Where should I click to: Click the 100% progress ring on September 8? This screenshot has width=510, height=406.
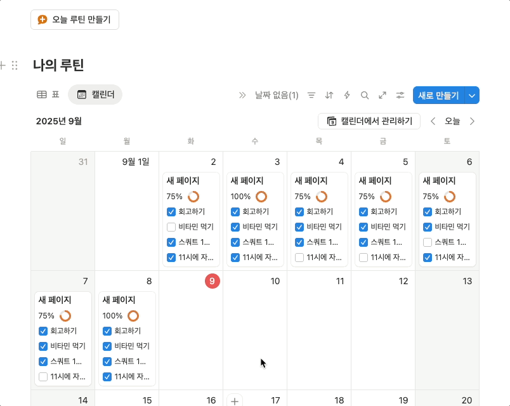pyautogui.click(x=133, y=315)
